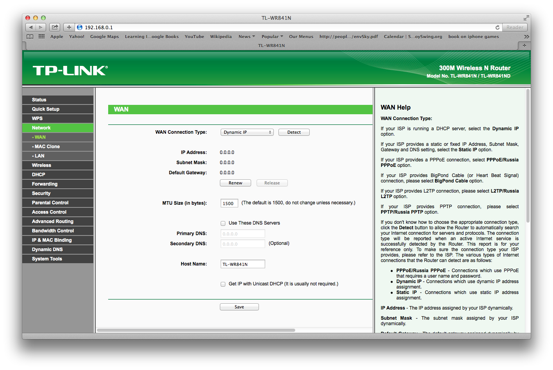553x370 pixels.
Task: Open the Share button in toolbar
Action: tap(55, 27)
